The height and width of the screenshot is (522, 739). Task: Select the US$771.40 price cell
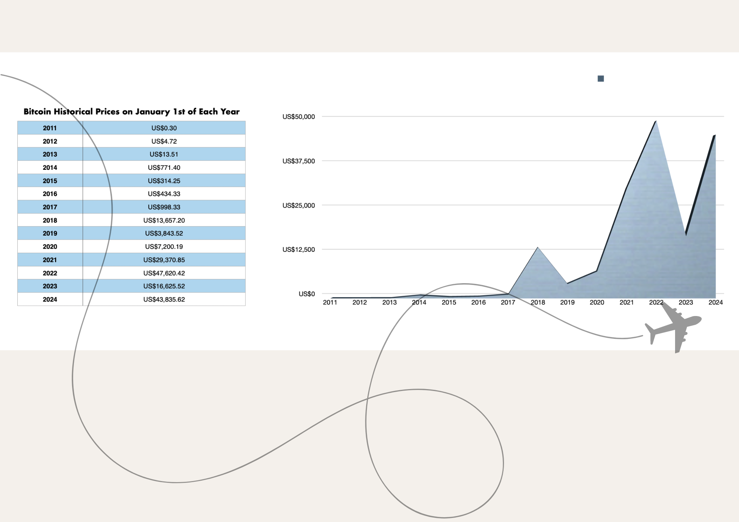click(x=164, y=167)
